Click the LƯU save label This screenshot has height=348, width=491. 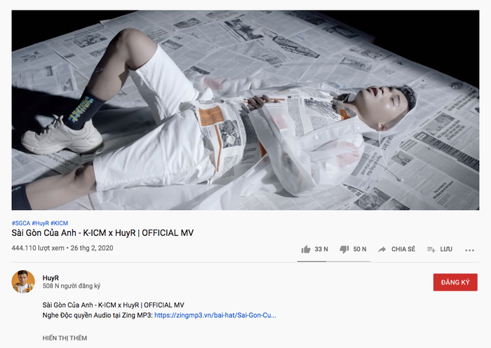coord(446,249)
